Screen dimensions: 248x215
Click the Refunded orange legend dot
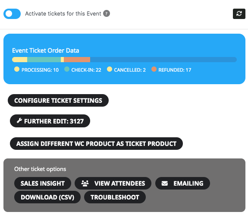[x=154, y=69]
